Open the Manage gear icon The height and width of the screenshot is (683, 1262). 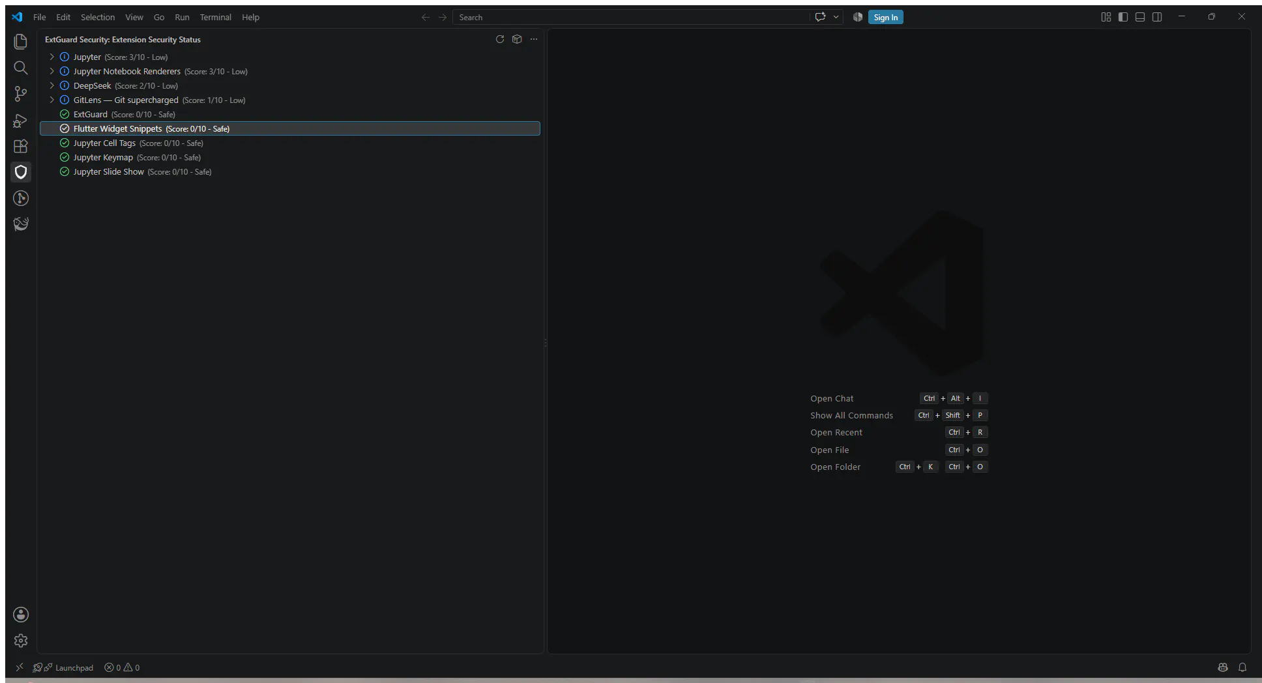[x=21, y=641]
